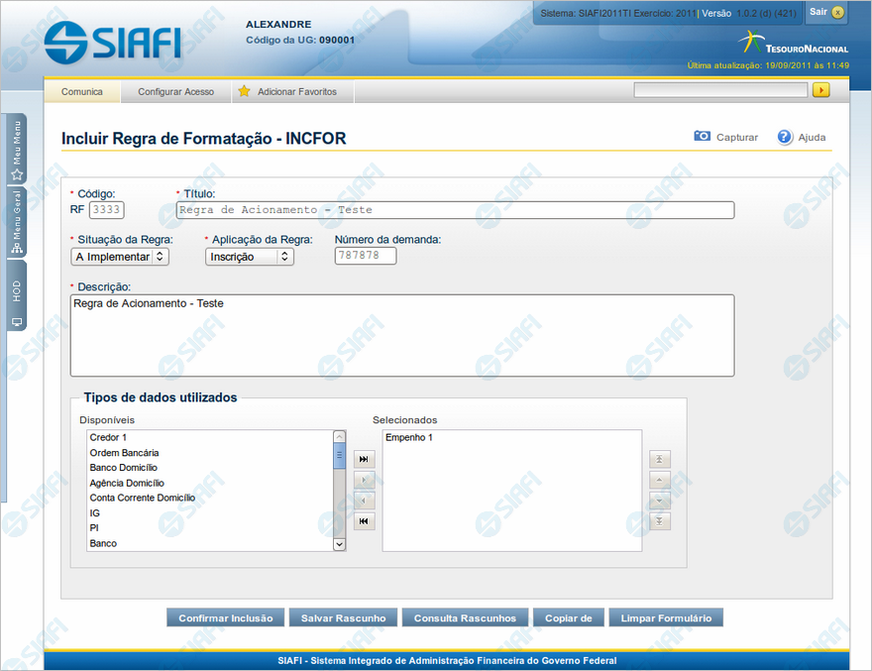Remove all items from Selecionados list

tap(365, 521)
